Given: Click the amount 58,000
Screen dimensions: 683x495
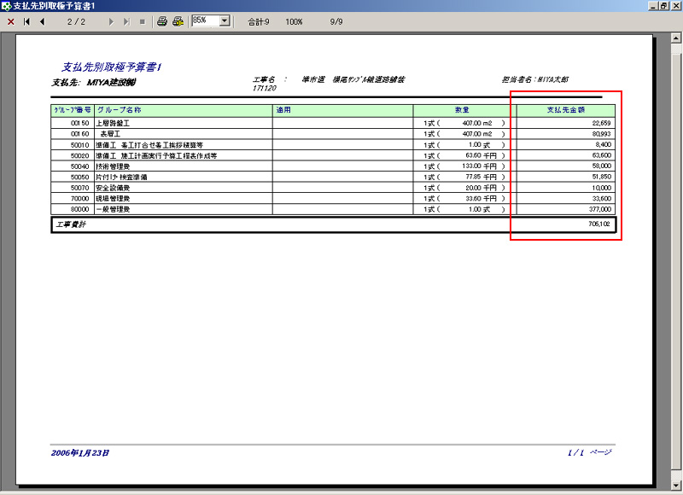Looking at the screenshot, I should point(602,166).
